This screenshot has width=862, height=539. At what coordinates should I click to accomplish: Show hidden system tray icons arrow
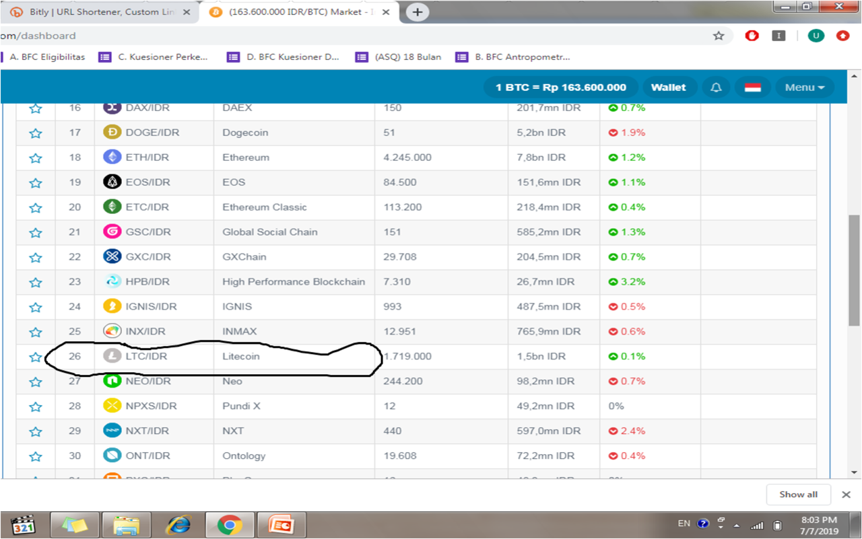[x=736, y=525]
